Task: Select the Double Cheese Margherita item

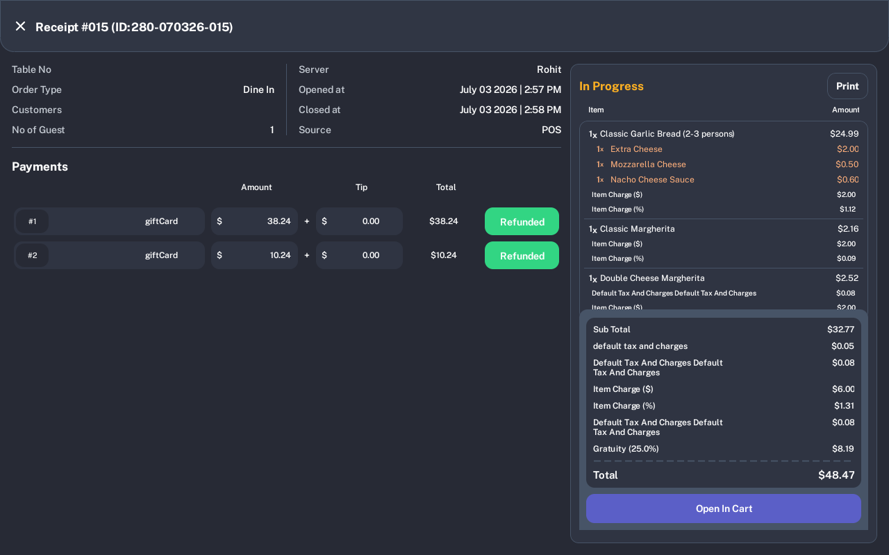Action: tap(724, 278)
